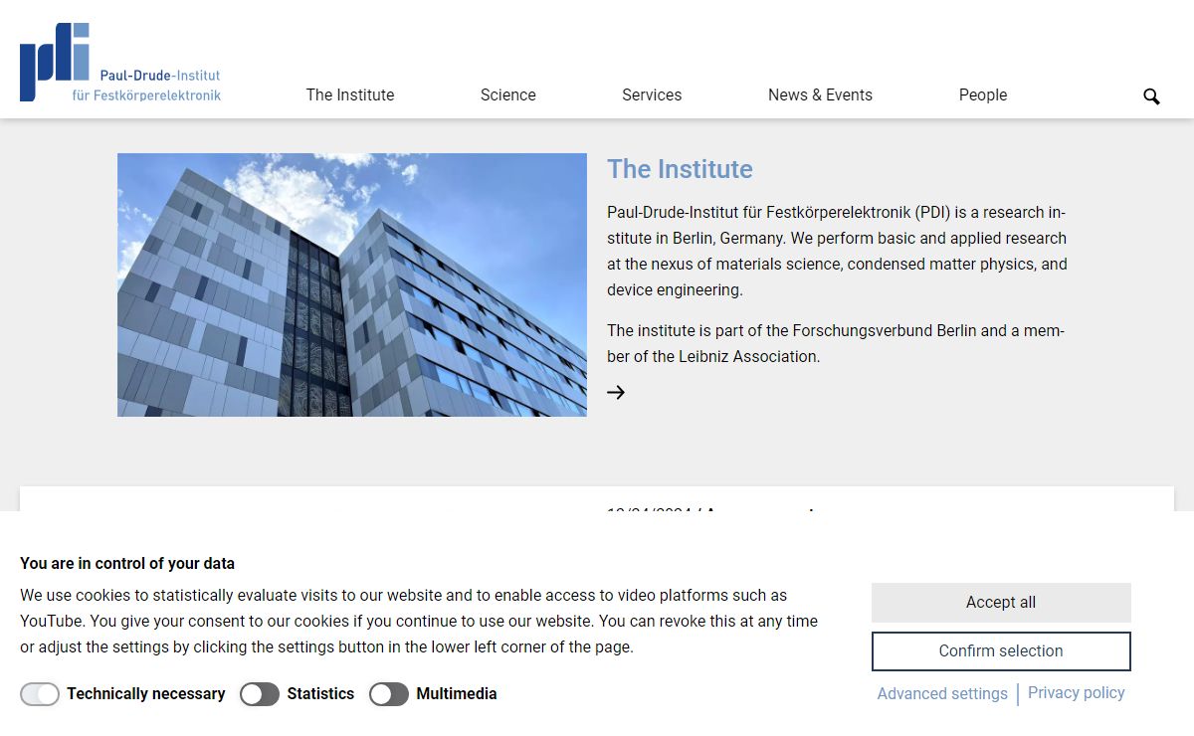Open the Science menu
The height and width of the screenshot is (736, 1194).
(x=507, y=95)
